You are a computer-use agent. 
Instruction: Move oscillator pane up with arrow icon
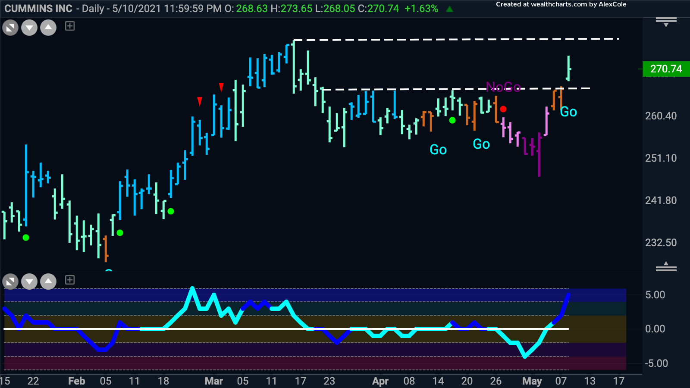tap(48, 282)
